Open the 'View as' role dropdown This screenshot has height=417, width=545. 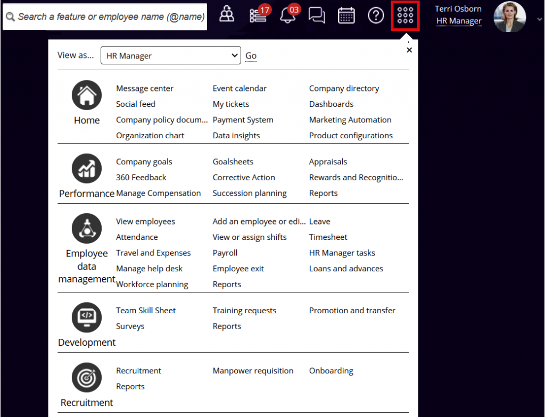pyautogui.click(x=170, y=55)
